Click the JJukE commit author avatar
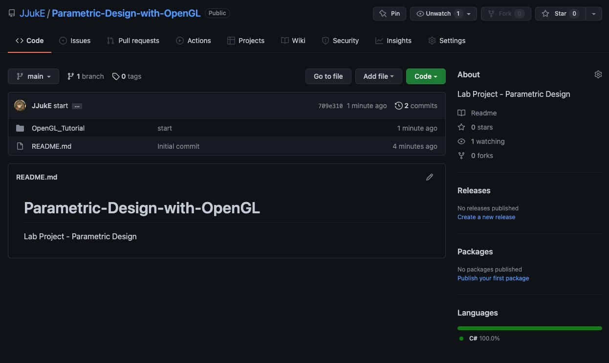 20,106
